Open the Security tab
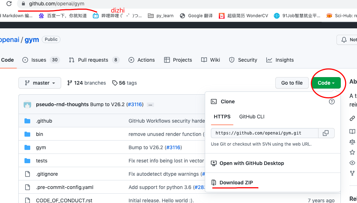Viewport: 357px width, 203px height. pos(243,60)
